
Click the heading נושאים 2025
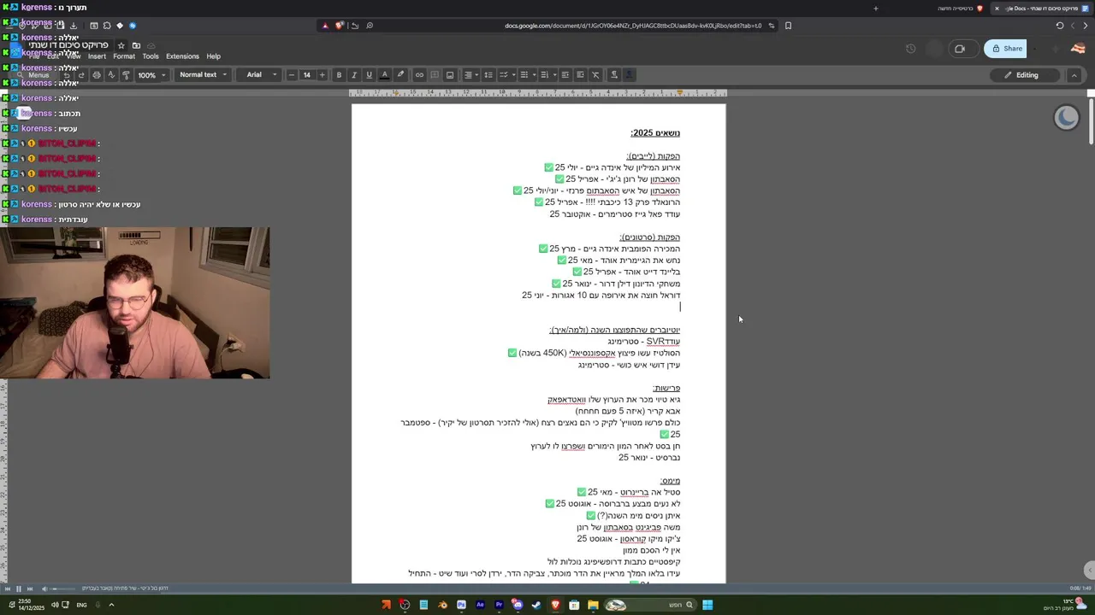tap(655, 133)
